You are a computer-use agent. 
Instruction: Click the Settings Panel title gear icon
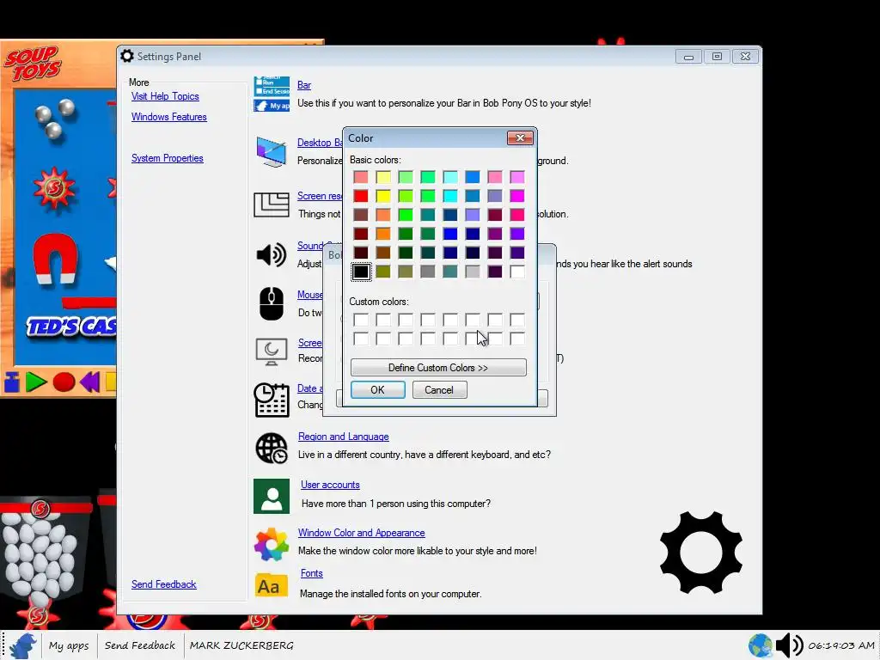pos(127,56)
